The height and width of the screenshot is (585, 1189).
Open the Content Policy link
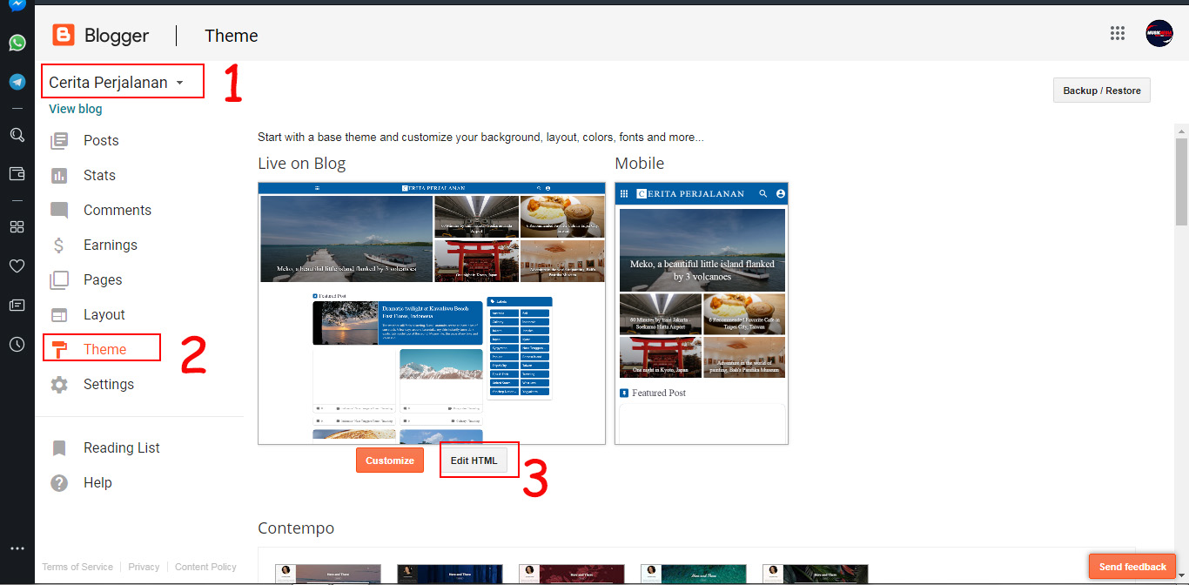click(205, 567)
